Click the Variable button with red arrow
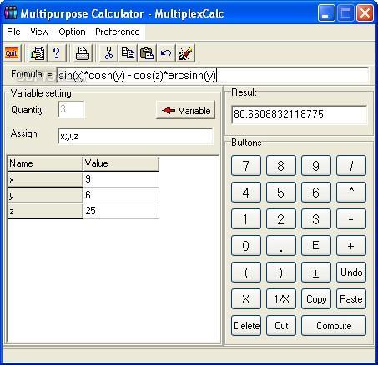This screenshot has height=365, width=378. click(x=186, y=110)
